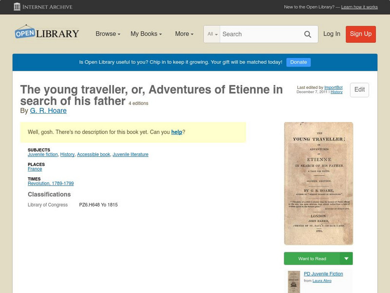Click the Internet Archive logo icon
390x293 pixels.
point(17,7)
